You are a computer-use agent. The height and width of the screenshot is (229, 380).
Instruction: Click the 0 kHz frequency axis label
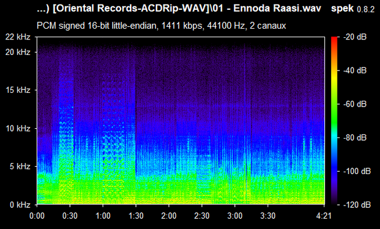coord(20,205)
